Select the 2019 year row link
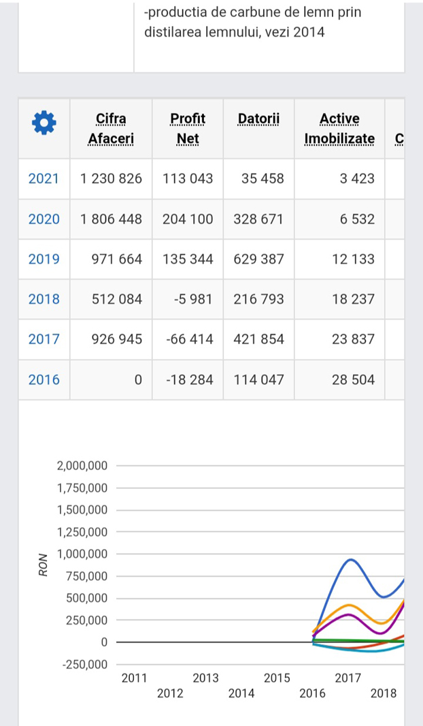Image resolution: width=423 pixels, height=726 pixels. (x=44, y=259)
